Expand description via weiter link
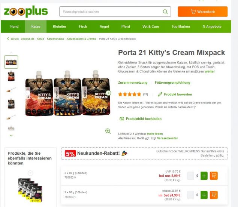This screenshot has height=207, width=238. click(x=210, y=71)
